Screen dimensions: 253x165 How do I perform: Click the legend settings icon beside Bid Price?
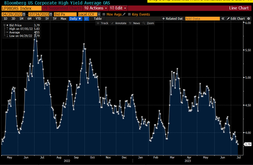pyautogui.click(x=5, y=25)
